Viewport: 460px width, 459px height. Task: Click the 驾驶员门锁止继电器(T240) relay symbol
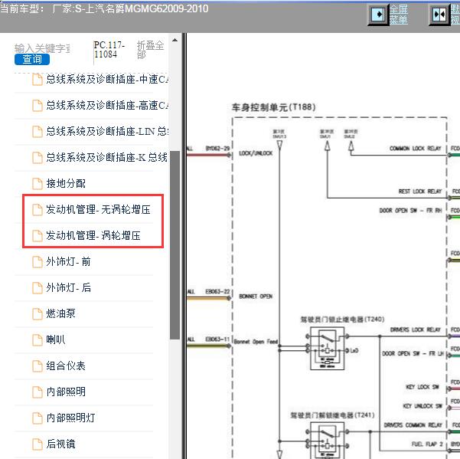(x=327, y=349)
